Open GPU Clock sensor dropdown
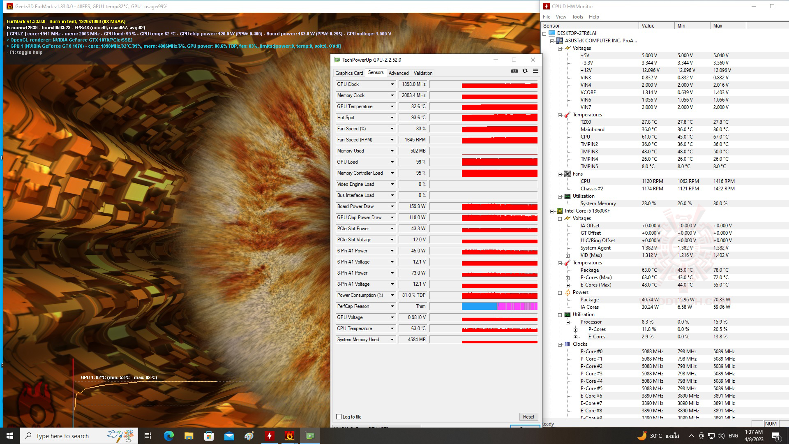This screenshot has width=789, height=444. [392, 84]
